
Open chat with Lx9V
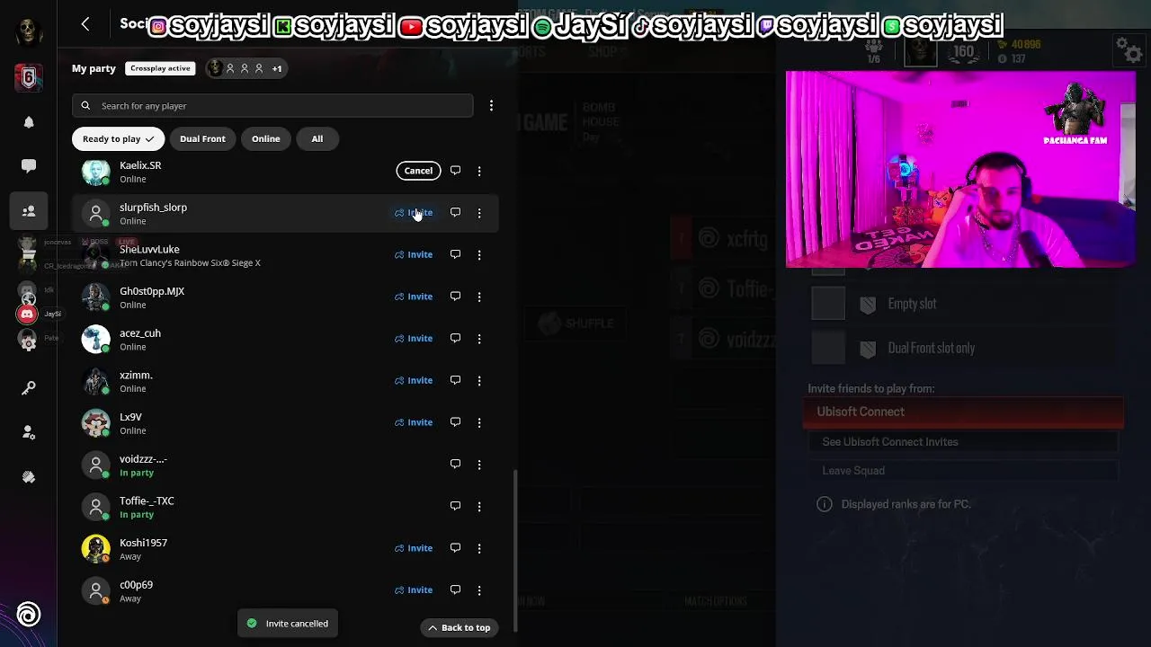click(x=455, y=422)
